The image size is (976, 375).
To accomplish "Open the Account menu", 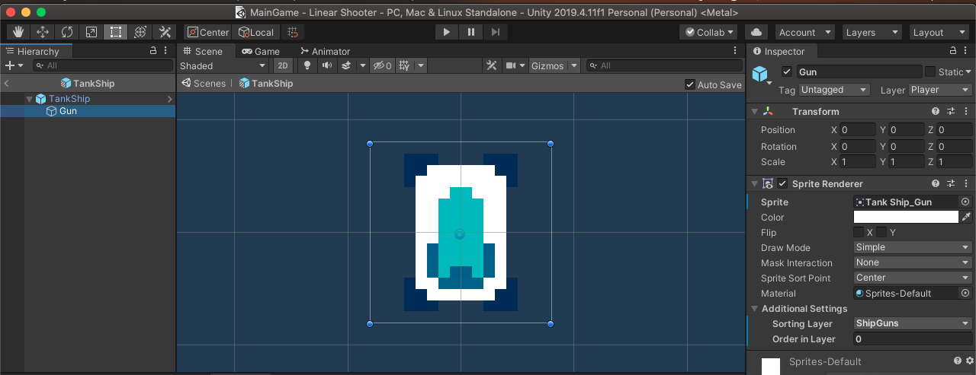I will coord(805,32).
